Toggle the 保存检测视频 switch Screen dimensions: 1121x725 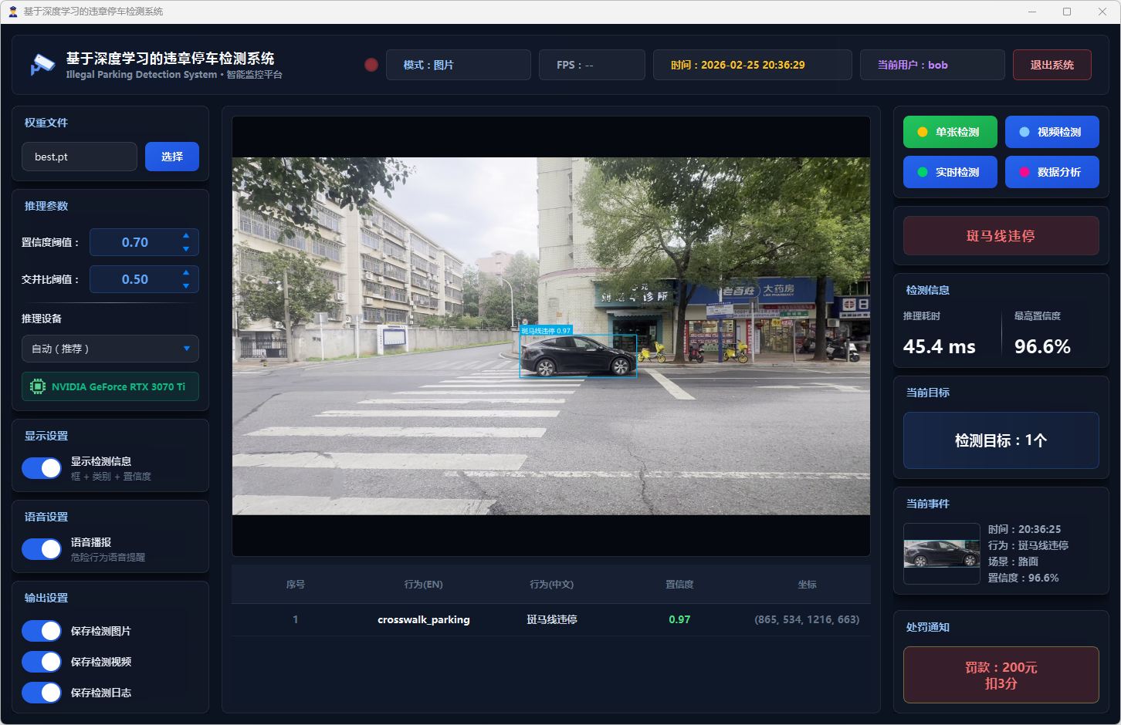pos(42,662)
